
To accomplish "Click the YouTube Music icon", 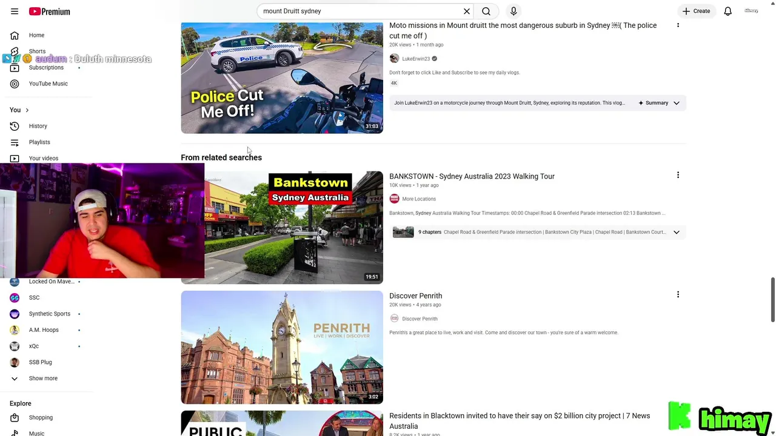I will (x=15, y=84).
